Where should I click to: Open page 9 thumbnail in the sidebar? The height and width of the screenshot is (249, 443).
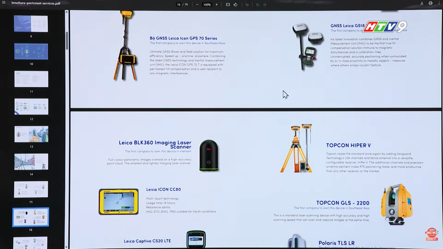(x=31, y=23)
